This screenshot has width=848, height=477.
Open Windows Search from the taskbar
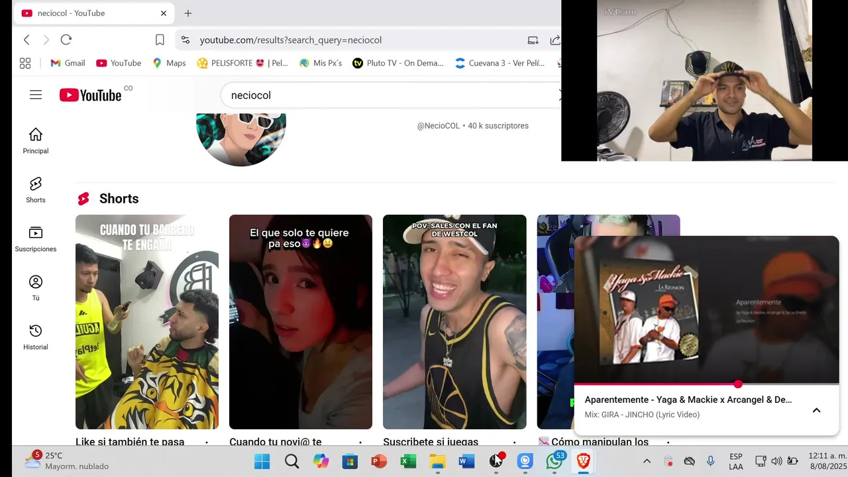291,461
